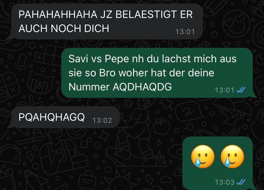This screenshot has width=264, height=190.
Task: Select message starting with PAHAHAHHAHA
Action: (105, 21)
